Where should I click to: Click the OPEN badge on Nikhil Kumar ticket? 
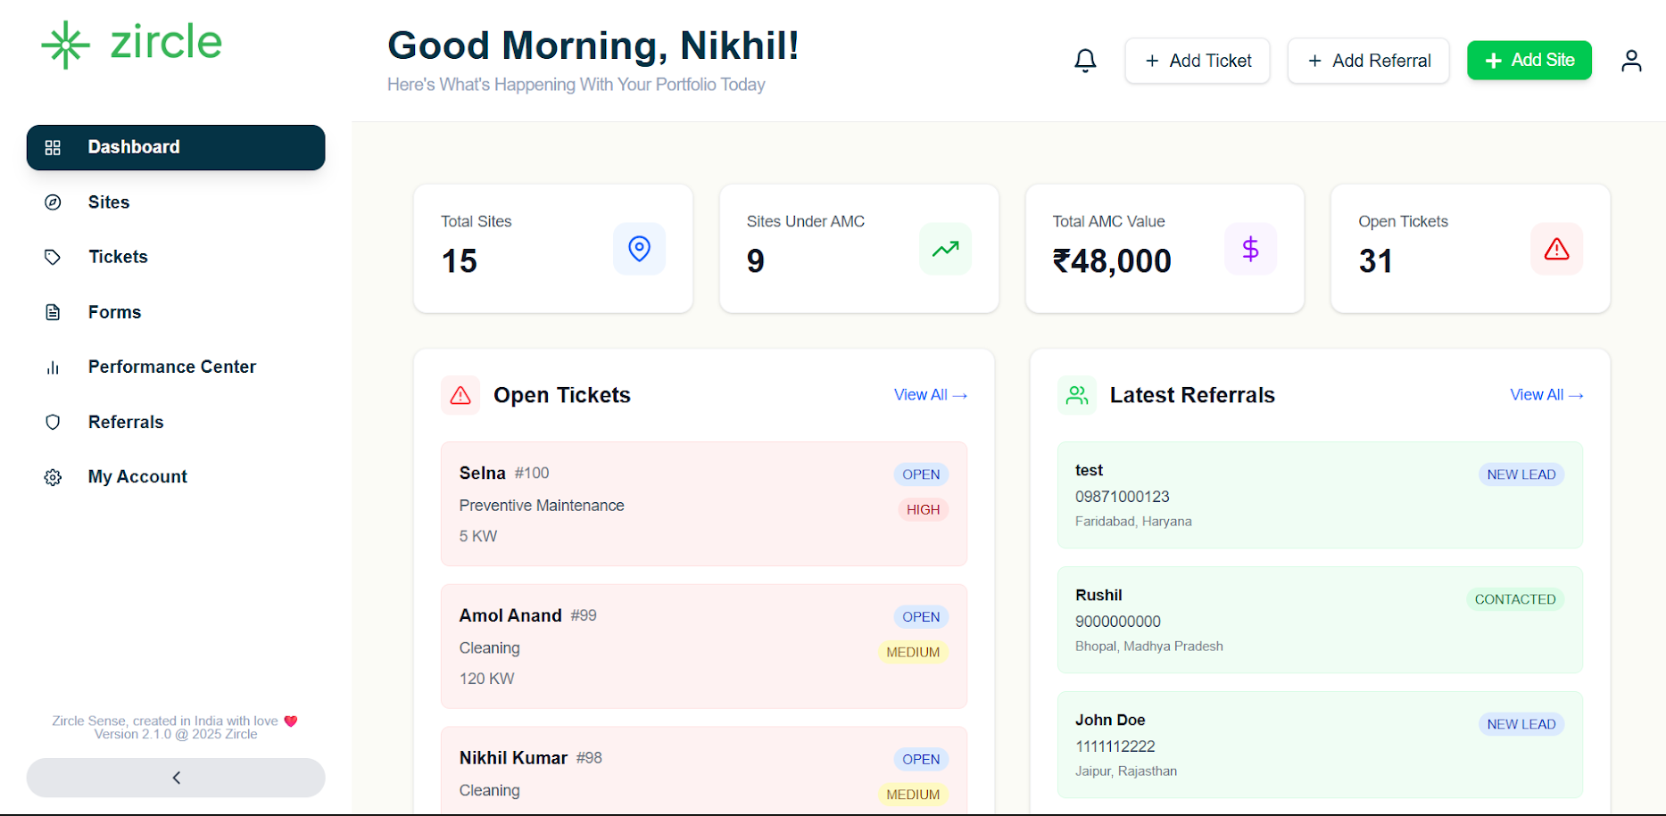[x=921, y=759]
